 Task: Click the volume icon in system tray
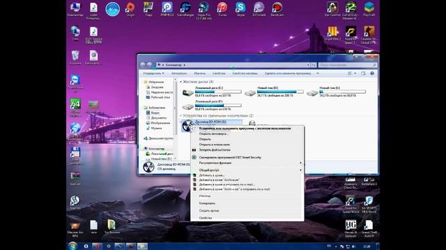(x=353, y=247)
